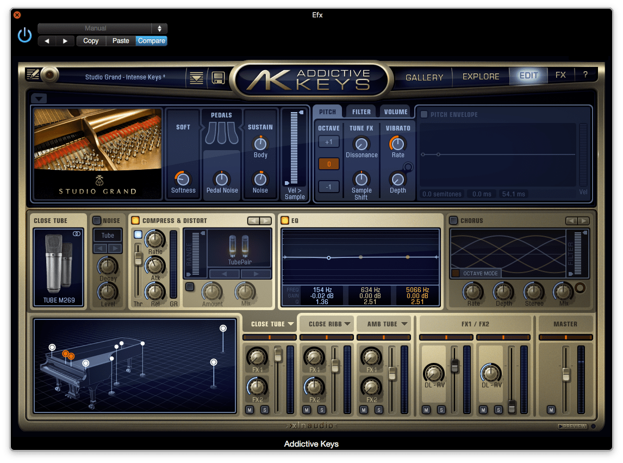The height and width of the screenshot is (463, 623).
Task: Open the Manual preset dropdown
Action: tap(103, 28)
